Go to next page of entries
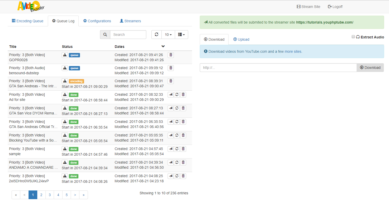This screenshot has height=203, width=389. pos(75,195)
